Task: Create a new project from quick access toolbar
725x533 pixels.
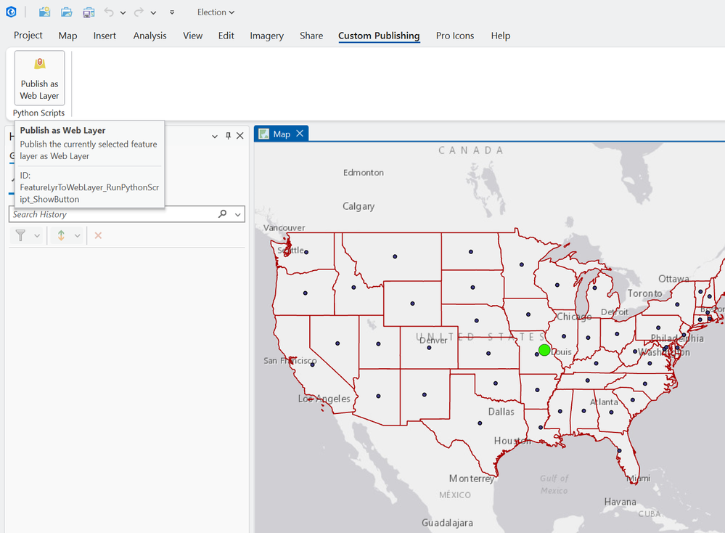Action: click(x=44, y=12)
